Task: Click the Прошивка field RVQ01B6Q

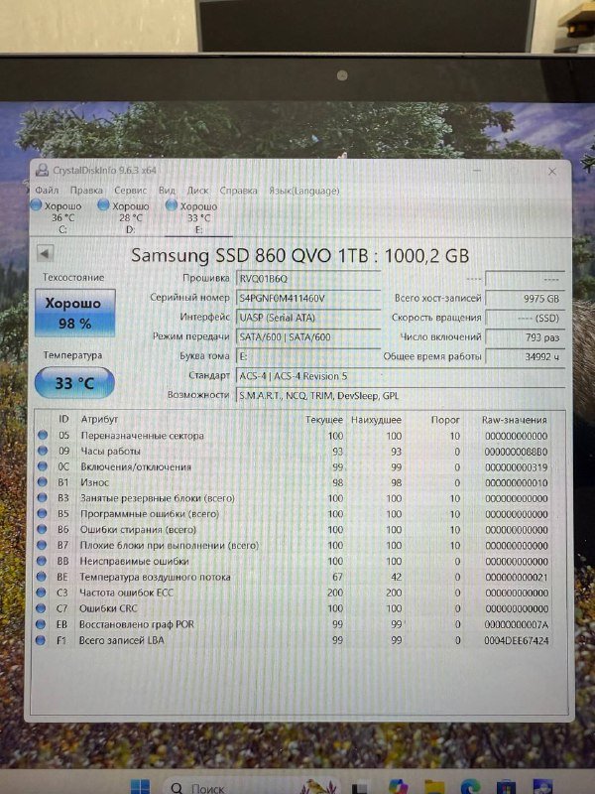Action: tap(308, 279)
